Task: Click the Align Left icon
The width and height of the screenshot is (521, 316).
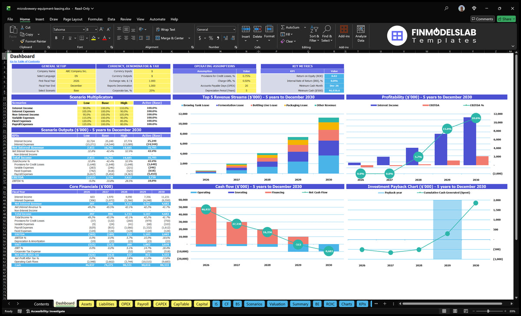Action: 119,38
